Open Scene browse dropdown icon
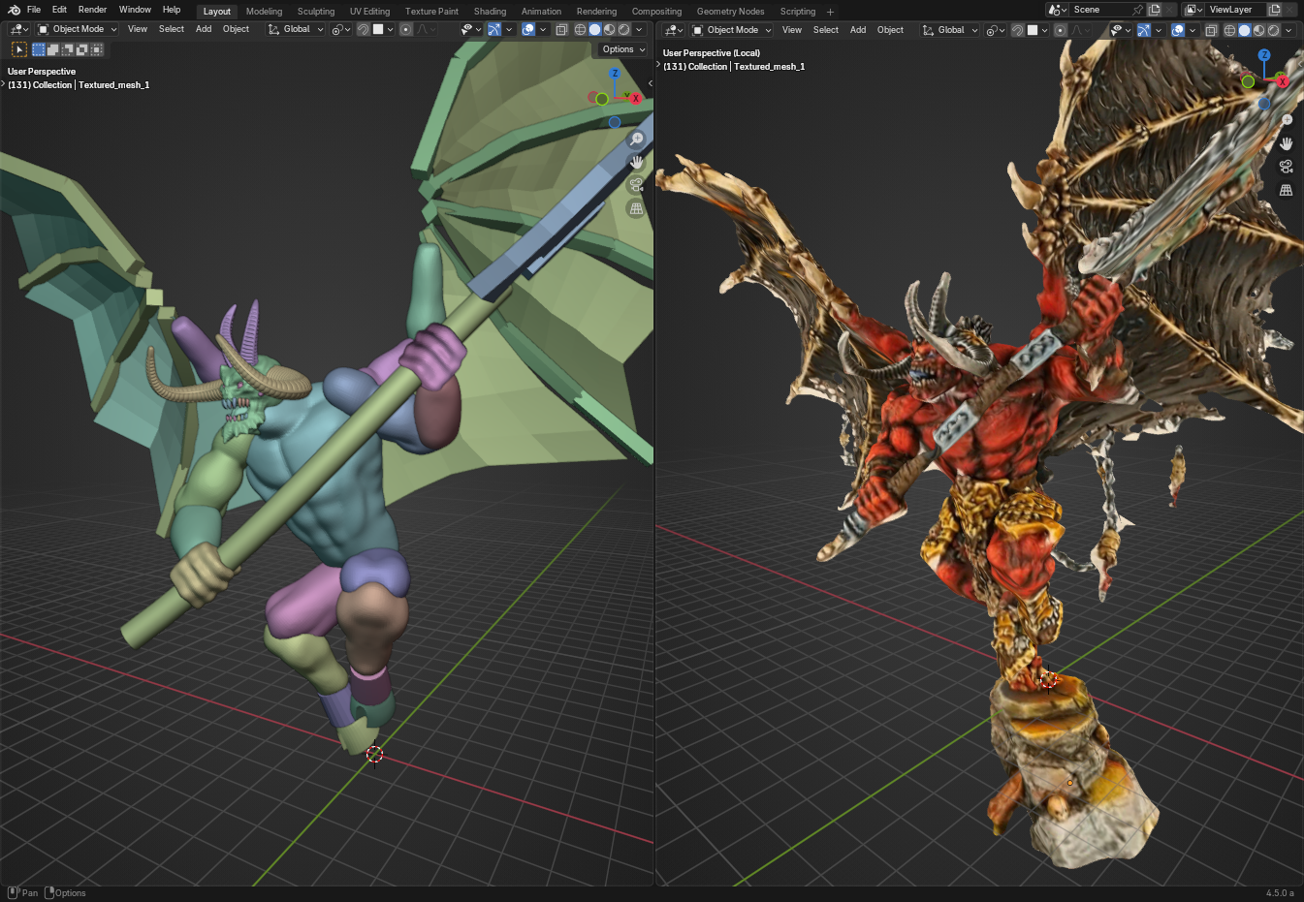The width and height of the screenshot is (1304, 902). coord(1058,10)
